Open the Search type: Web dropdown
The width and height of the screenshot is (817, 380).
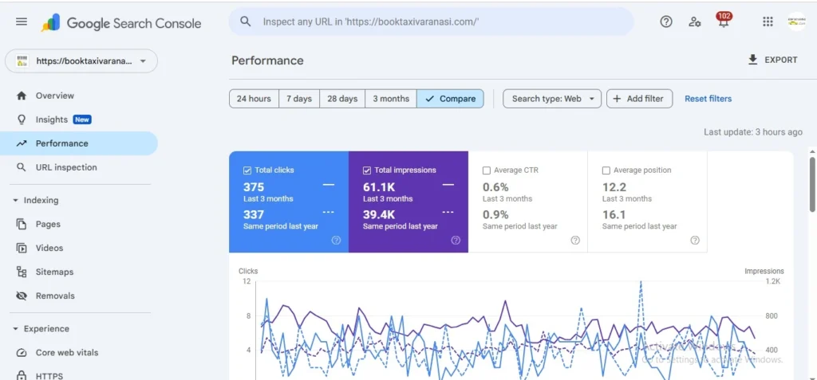(x=551, y=99)
